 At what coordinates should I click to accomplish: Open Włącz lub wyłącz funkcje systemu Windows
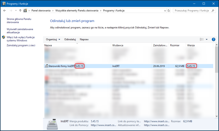tap(21, 39)
